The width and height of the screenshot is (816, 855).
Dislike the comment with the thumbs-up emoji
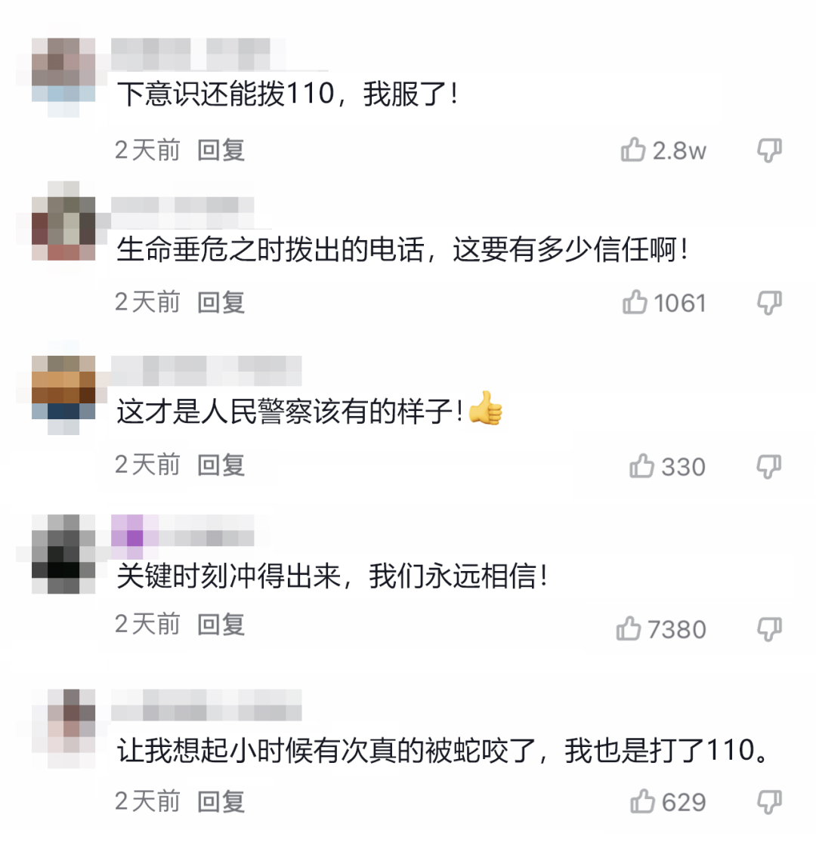click(769, 467)
